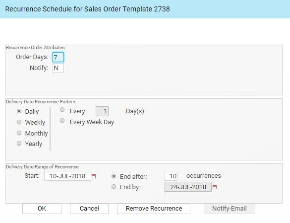Select the Yearly recurrence pattern

pos(19,144)
